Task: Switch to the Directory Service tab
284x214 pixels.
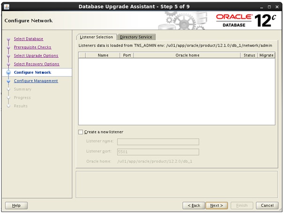Action: pos(136,37)
